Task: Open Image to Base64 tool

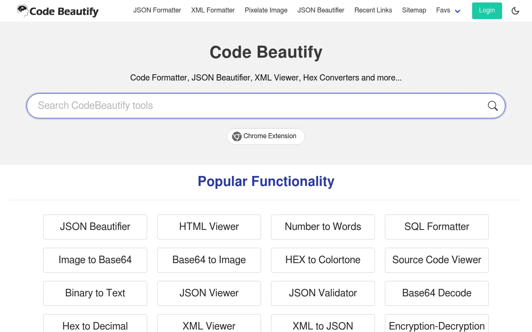Action: pyautogui.click(x=95, y=260)
